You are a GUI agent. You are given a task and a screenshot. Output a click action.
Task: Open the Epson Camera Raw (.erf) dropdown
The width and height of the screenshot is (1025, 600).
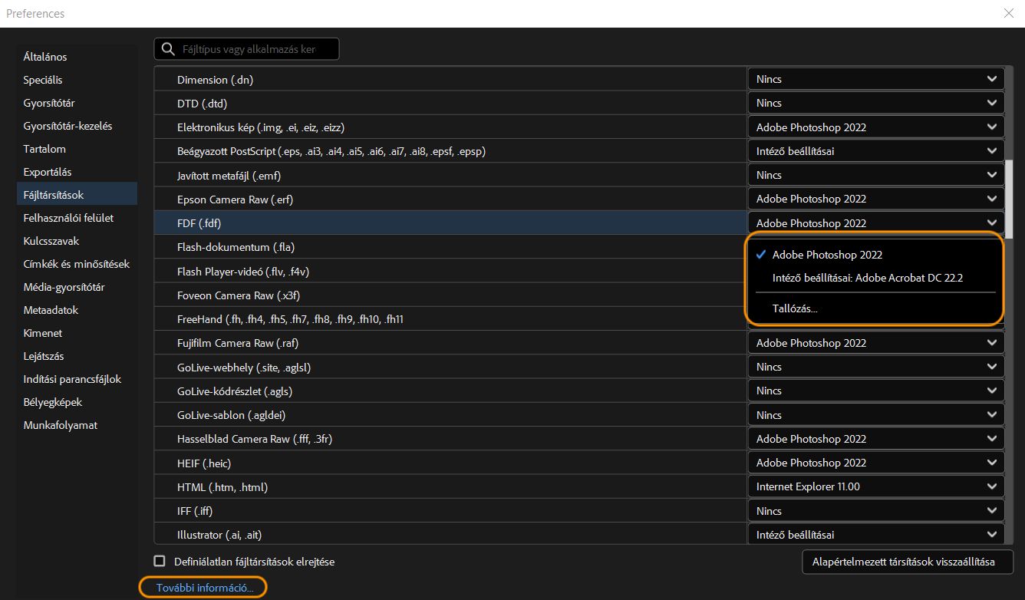[x=876, y=199]
